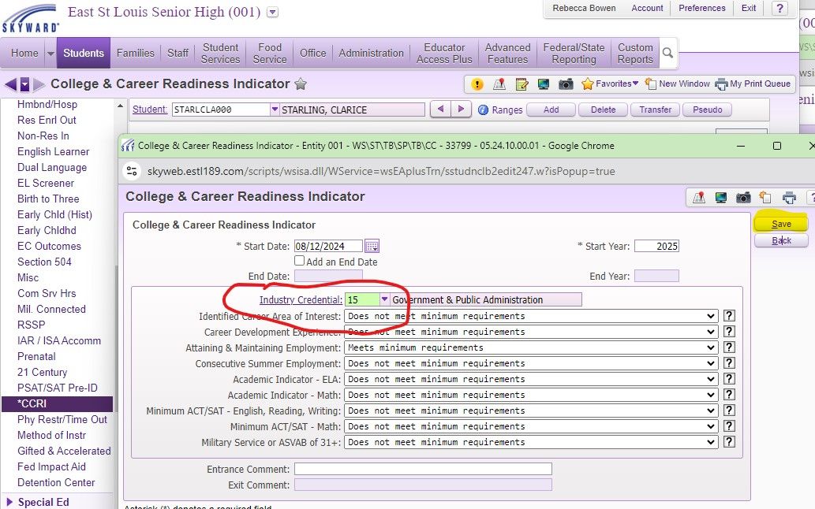Open the Academic Indicator - Math dropdown

point(712,395)
